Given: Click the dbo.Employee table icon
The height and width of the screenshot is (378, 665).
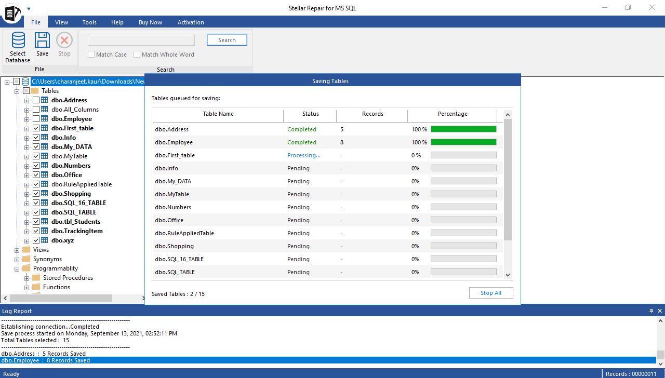Looking at the screenshot, I should 45,119.
